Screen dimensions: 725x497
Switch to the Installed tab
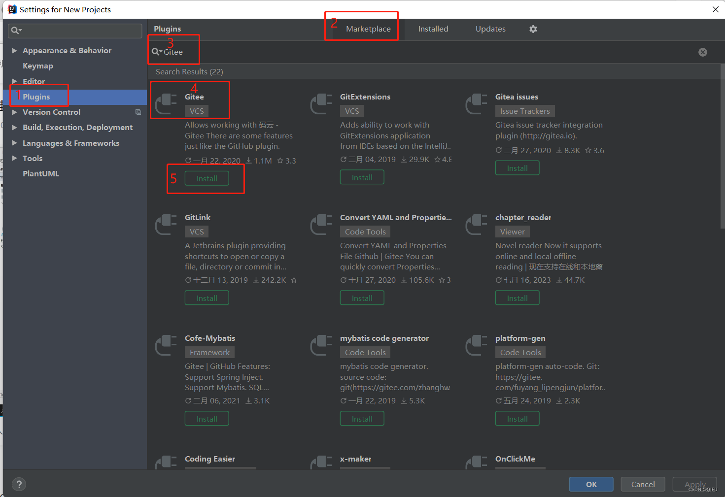pos(433,29)
